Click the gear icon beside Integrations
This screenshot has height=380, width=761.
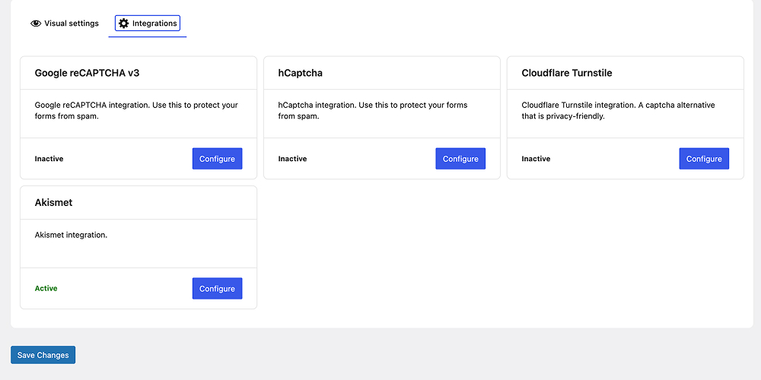(x=124, y=24)
